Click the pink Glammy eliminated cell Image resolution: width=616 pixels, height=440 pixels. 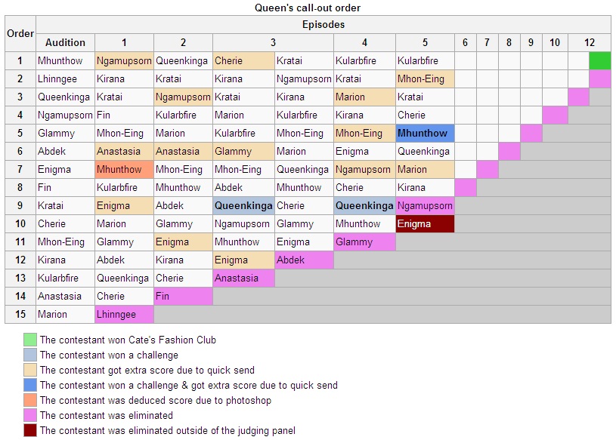click(364, 242)
